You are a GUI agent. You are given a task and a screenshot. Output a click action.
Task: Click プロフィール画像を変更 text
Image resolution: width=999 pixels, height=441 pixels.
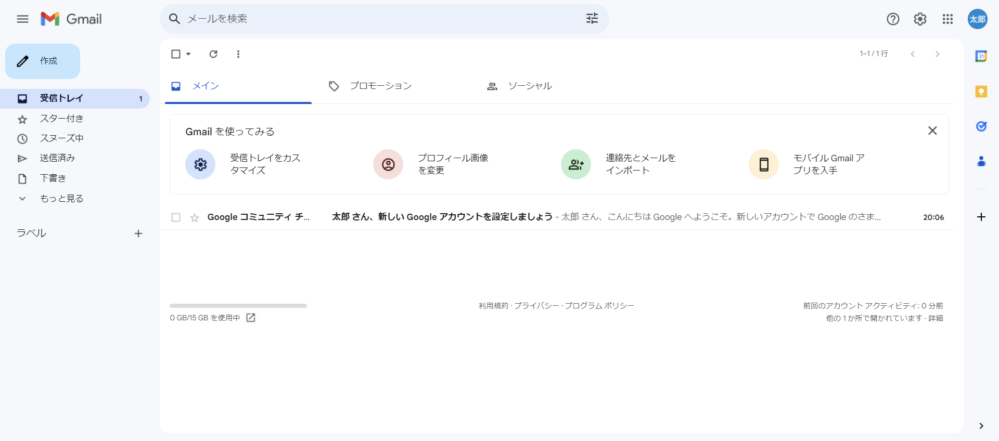pyautogui.click(x=453, y=164)
